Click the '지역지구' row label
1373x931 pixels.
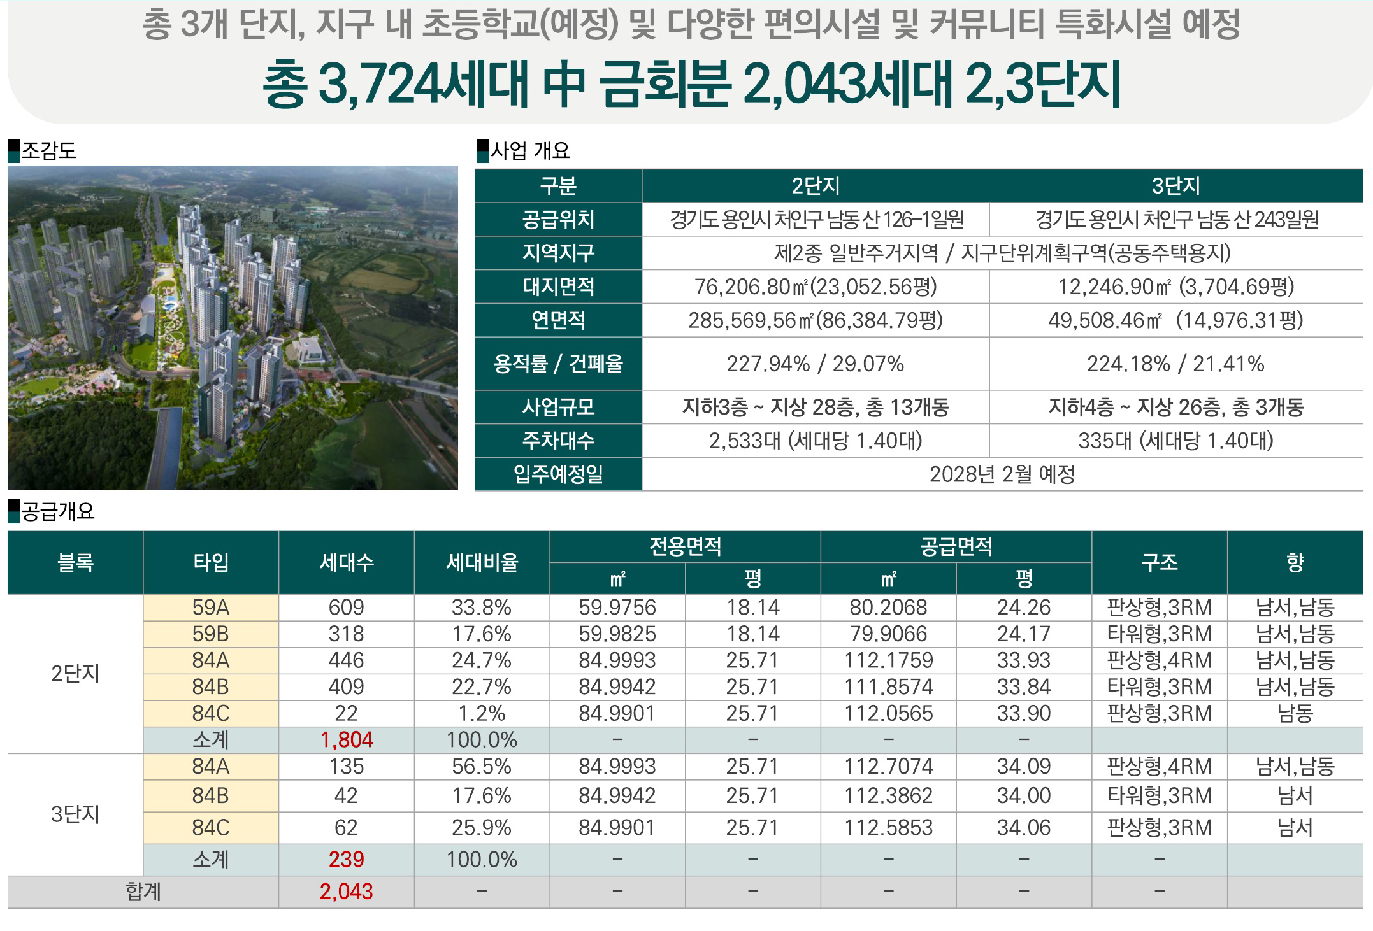point(558,253)
